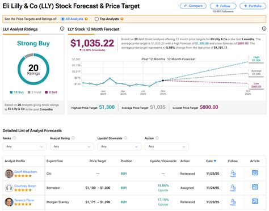
Task: Click Geoff Meacham's profile photo
Action: [x=9, y=174]
